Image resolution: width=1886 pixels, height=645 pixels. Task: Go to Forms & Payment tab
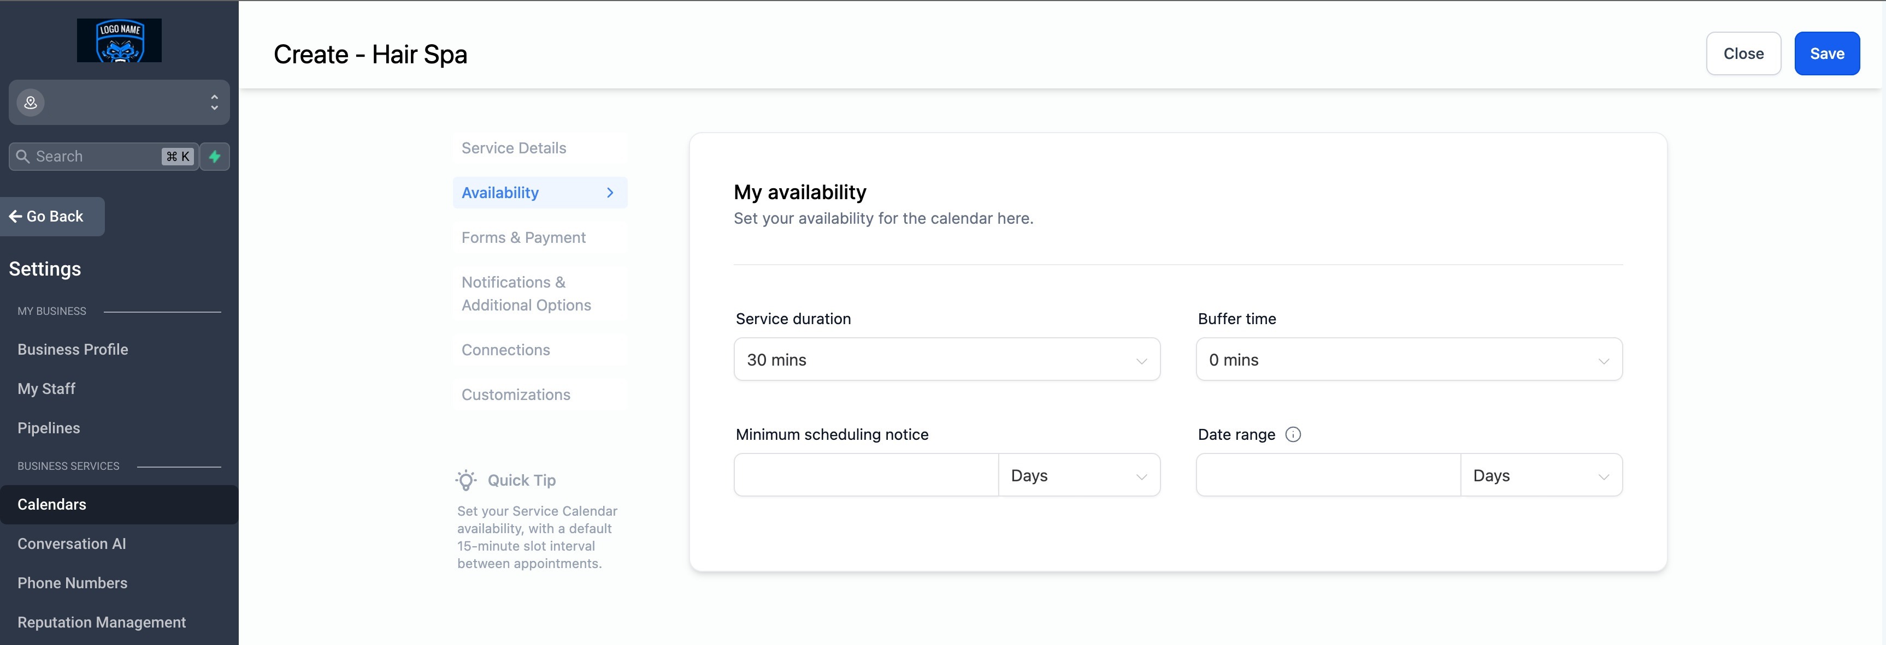[523, 238]
